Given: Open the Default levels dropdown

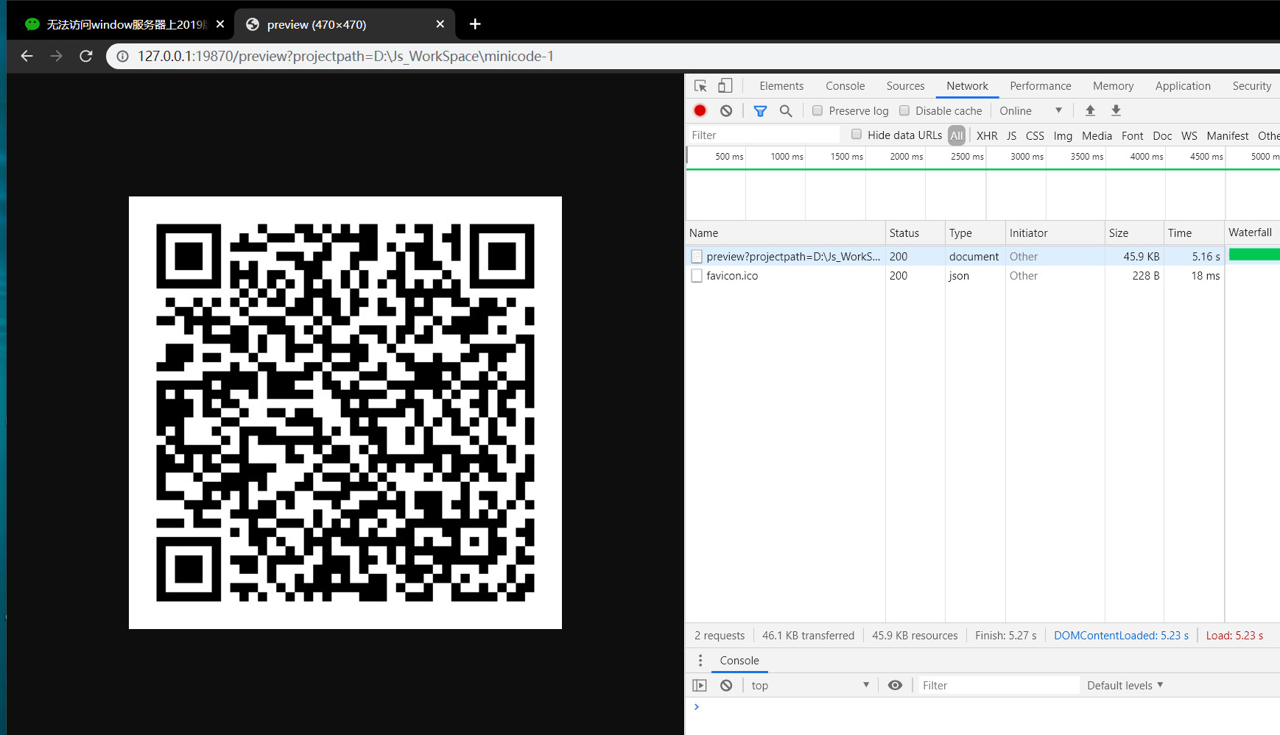Looking at the screenshot, I should tap(1125, 685).
